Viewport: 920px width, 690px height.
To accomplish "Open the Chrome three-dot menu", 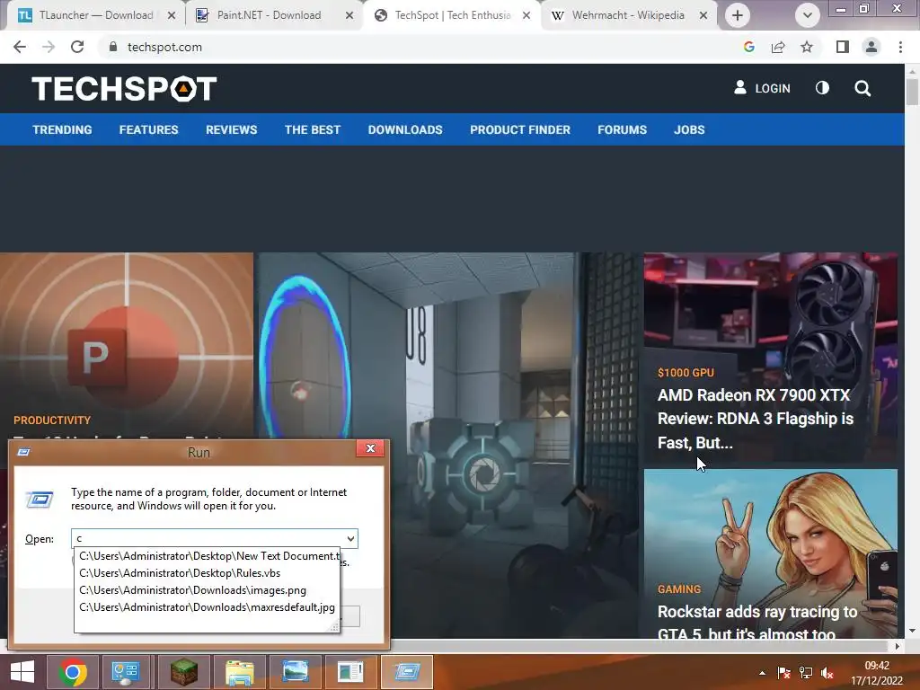I will (900, 47).
